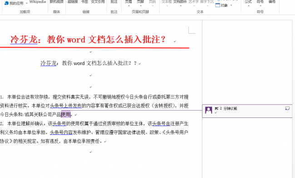The height and width of the screenshot is (178, 295).
Task: Insert a number via 编号
Action: [272, 2]
